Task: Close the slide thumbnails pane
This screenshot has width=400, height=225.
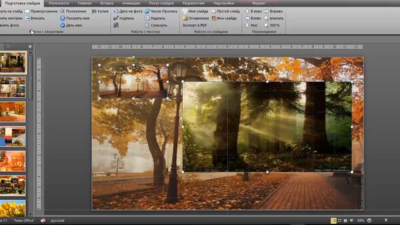Action: pyautogui.click(x=30, y=47)
